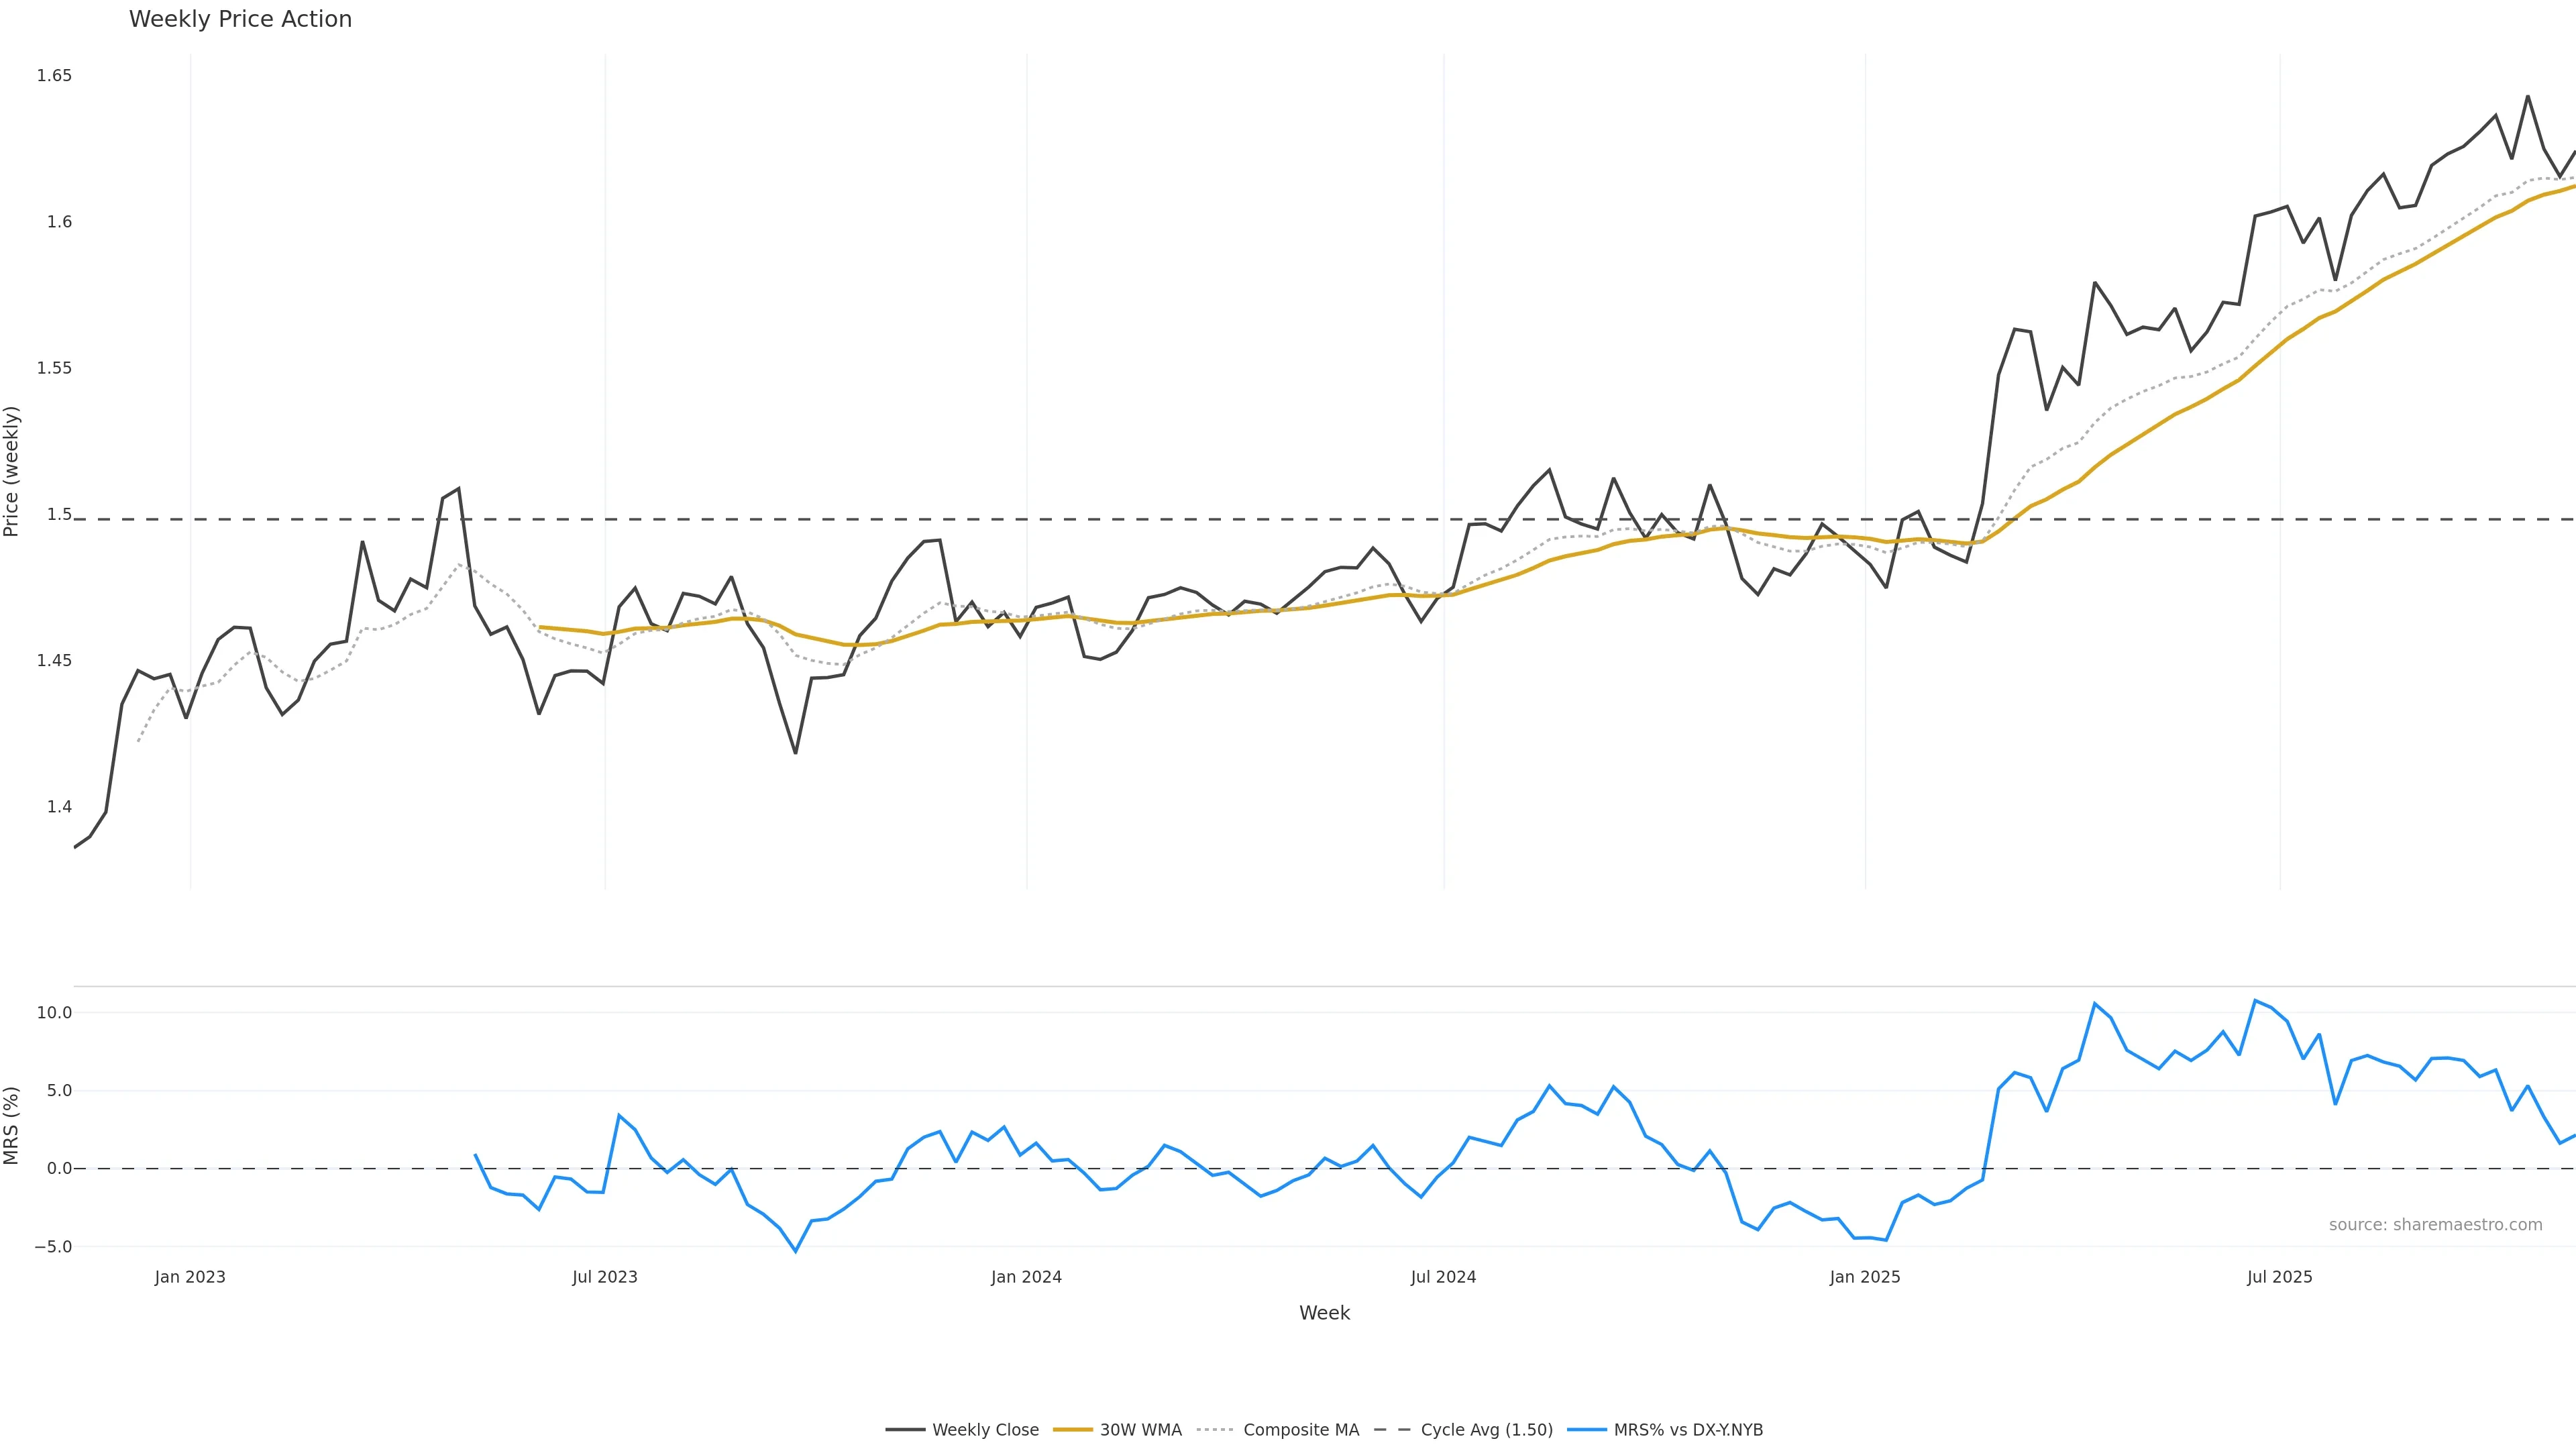Click the blue MRS% legend line swatch

pos(1587,1430)
